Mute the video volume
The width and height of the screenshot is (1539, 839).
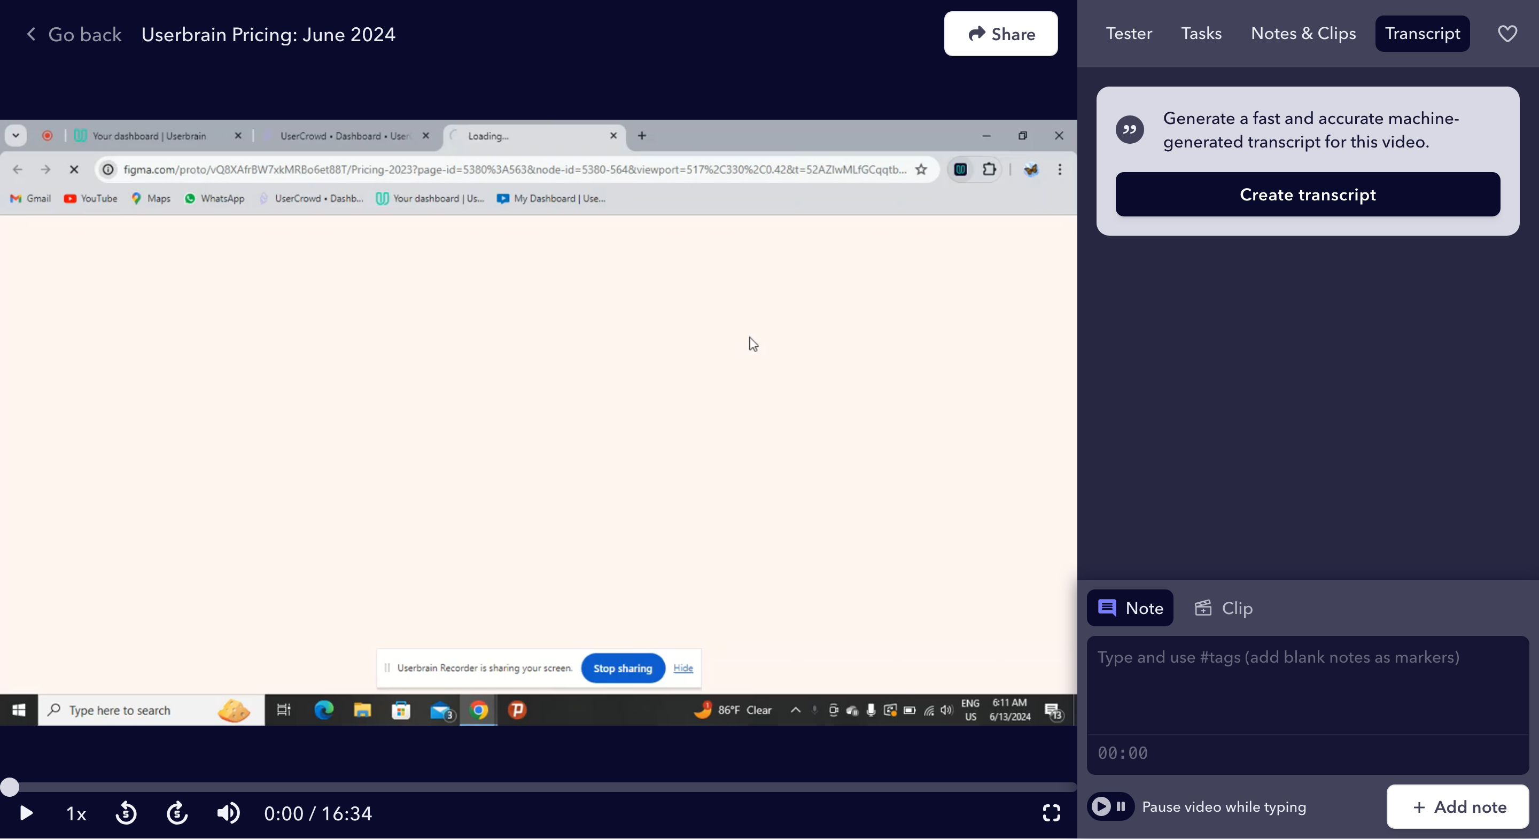[228, 813]
